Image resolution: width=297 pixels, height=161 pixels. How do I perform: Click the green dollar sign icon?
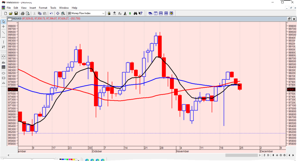[x=130, y=13]
